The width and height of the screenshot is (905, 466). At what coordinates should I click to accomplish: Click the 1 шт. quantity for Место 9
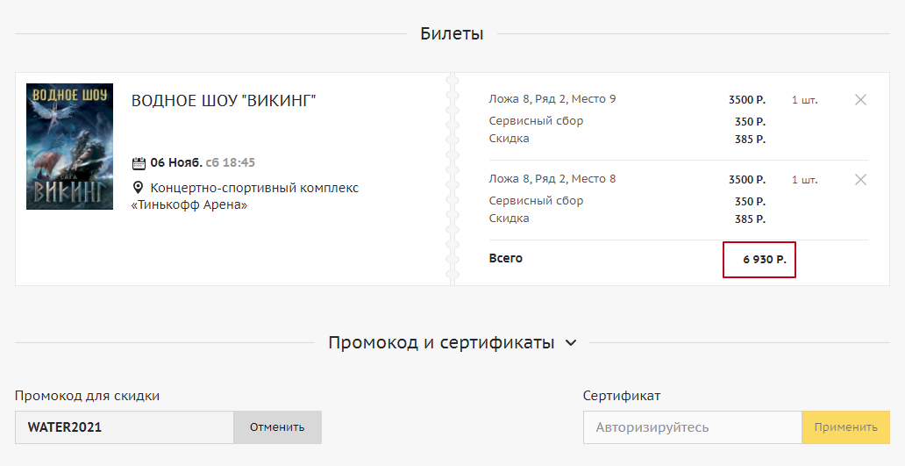[804, 100]
